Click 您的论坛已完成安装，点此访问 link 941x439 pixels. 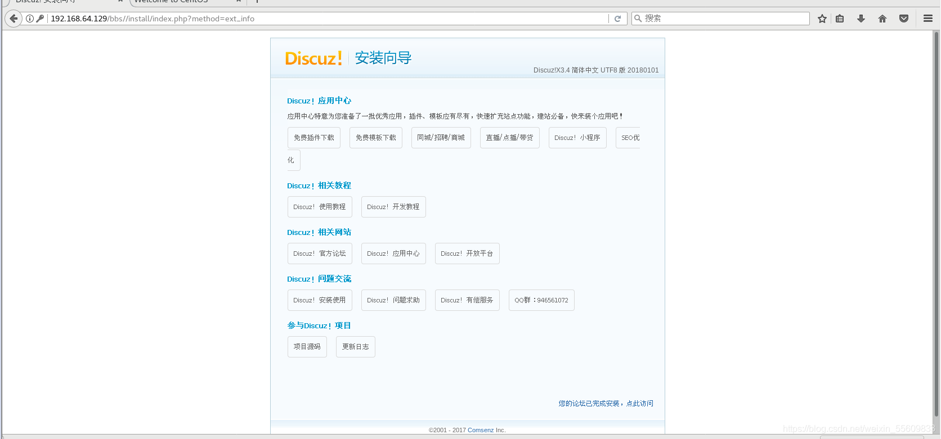(606, 404)
